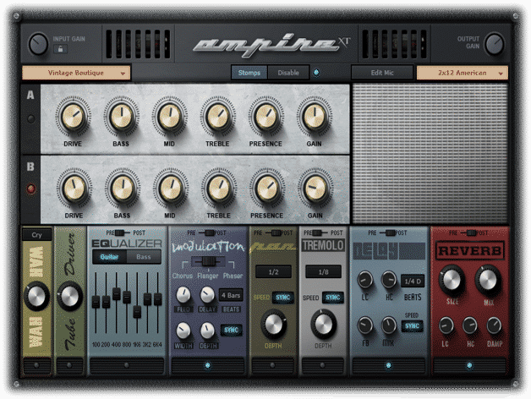Click the Modulation Width knob
Screen dimensions: 531x399
(183, 331)
